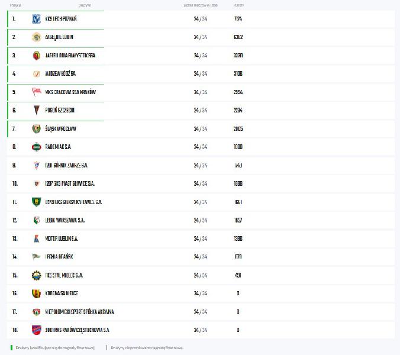This screenshot has width=400, height=355.
Task: Click the Lech Poznań club crest
Action: 36,19
